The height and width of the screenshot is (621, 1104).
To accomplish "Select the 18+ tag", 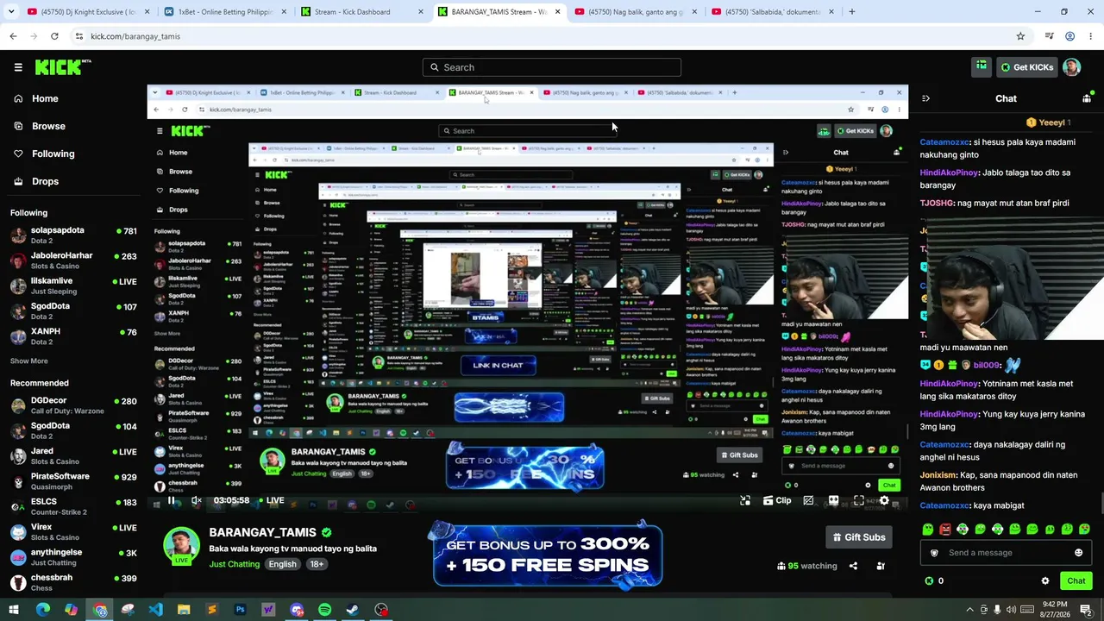I will pyautogui.click(x=317, y=564).
